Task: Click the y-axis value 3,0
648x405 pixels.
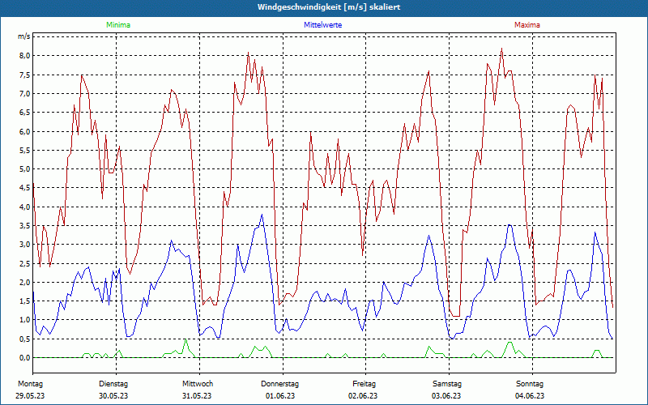Action: [x=24, y=245]
